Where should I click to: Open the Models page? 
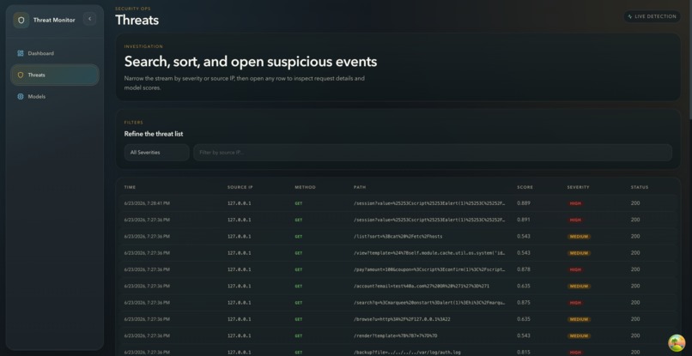[x=55, y=97]
